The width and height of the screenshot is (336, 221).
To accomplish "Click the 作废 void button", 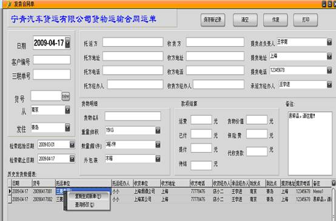I will [x=275, y=20].
